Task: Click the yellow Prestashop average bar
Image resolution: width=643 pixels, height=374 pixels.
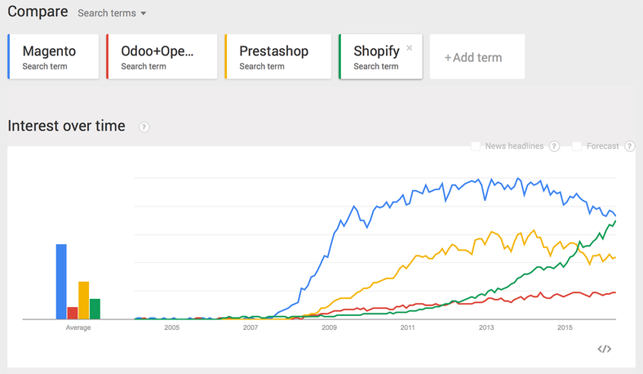Action: tap(83, 300)
